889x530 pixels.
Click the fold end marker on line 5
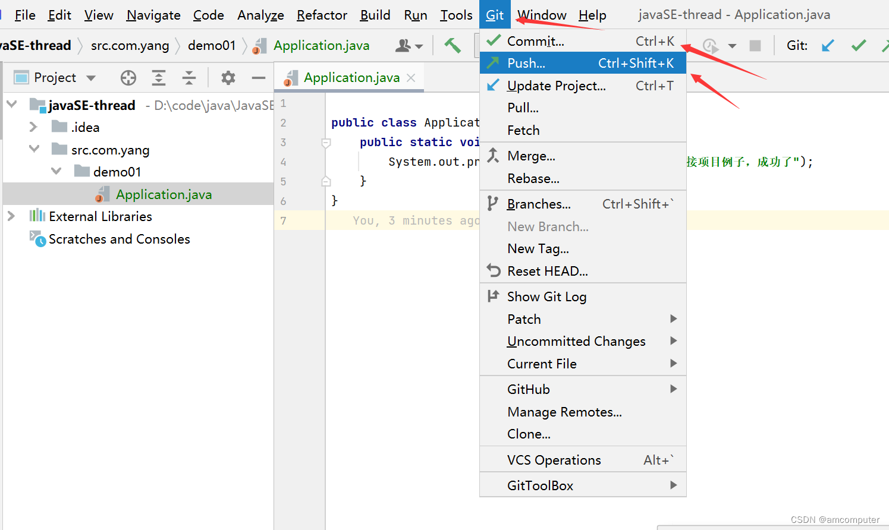click(326, 181)
